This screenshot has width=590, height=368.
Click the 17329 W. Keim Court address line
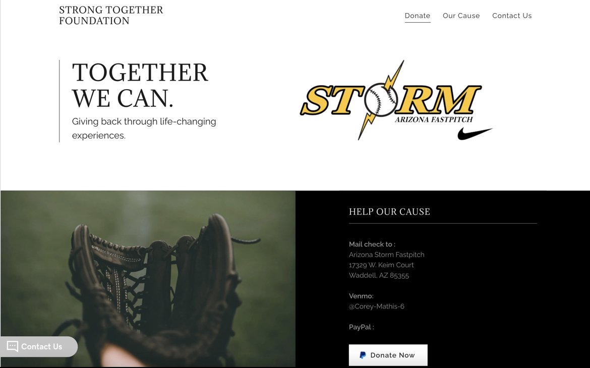point(381,265)
